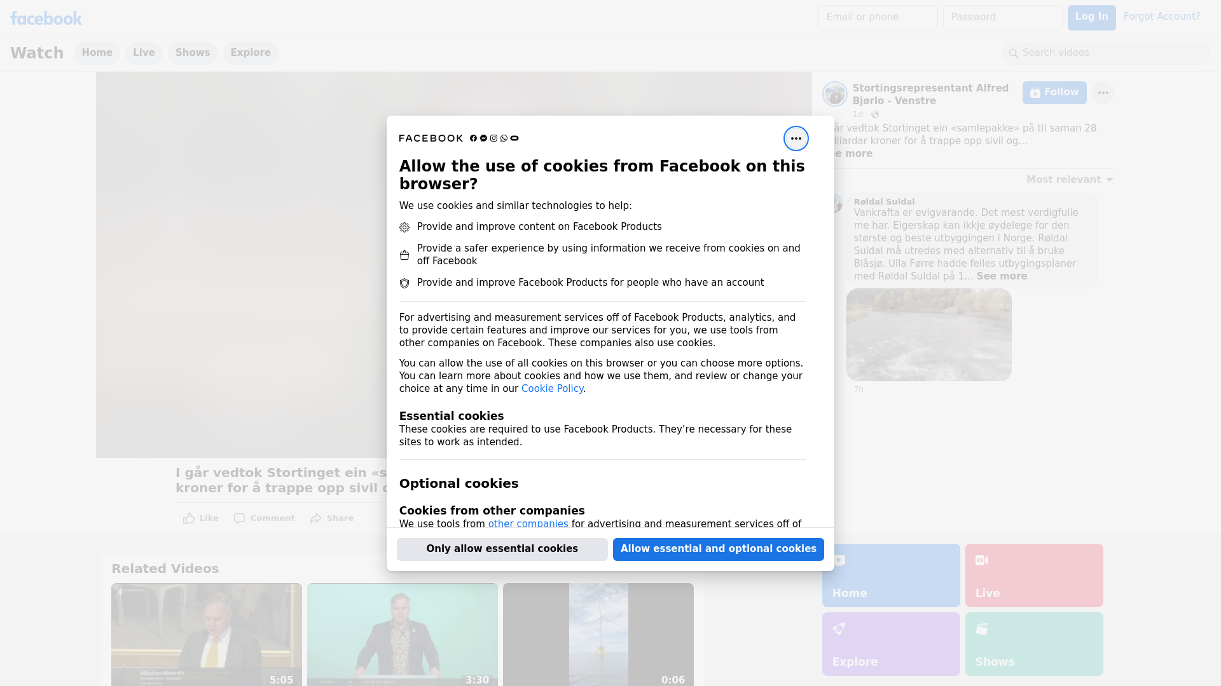Image resolution: width=1221 pixels, height=686 pixels.
Task: Click the Forgot Account link
Action: click(1162, 17)
